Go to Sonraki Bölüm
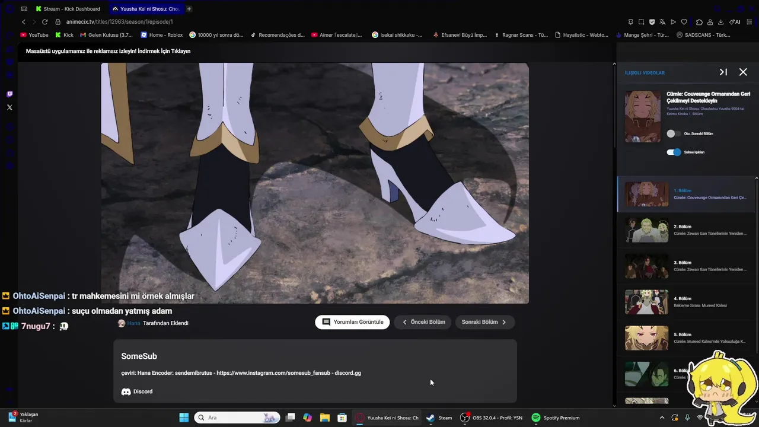The height and width of the screenshot is (427, 759). (x=484, y=322)
